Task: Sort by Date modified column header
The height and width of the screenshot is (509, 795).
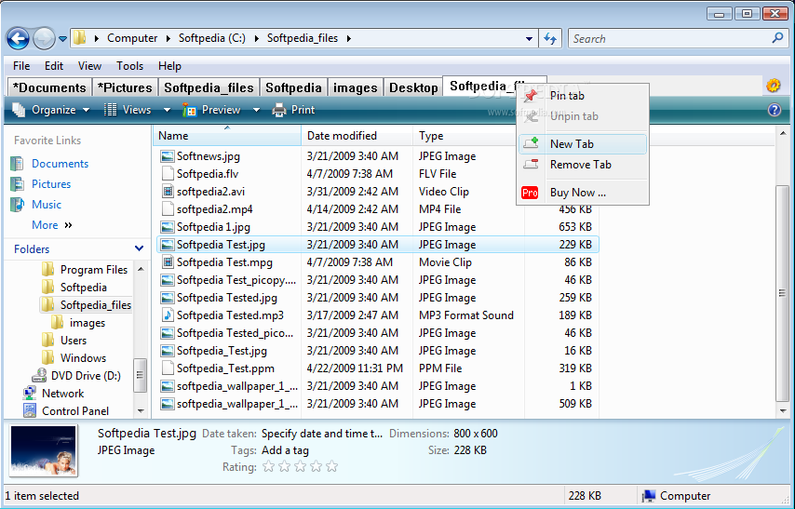Action: [x=357, y=136]
